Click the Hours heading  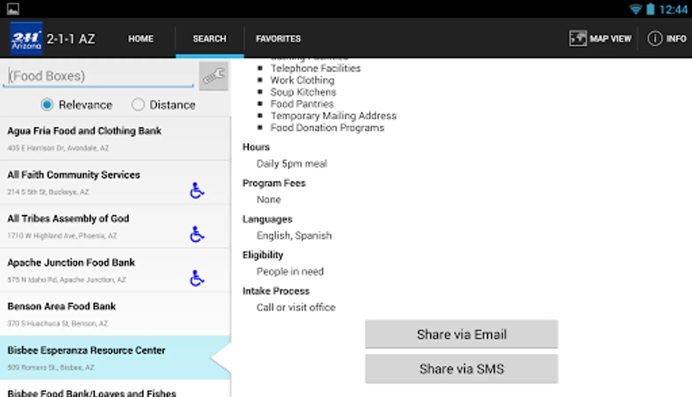256,147
